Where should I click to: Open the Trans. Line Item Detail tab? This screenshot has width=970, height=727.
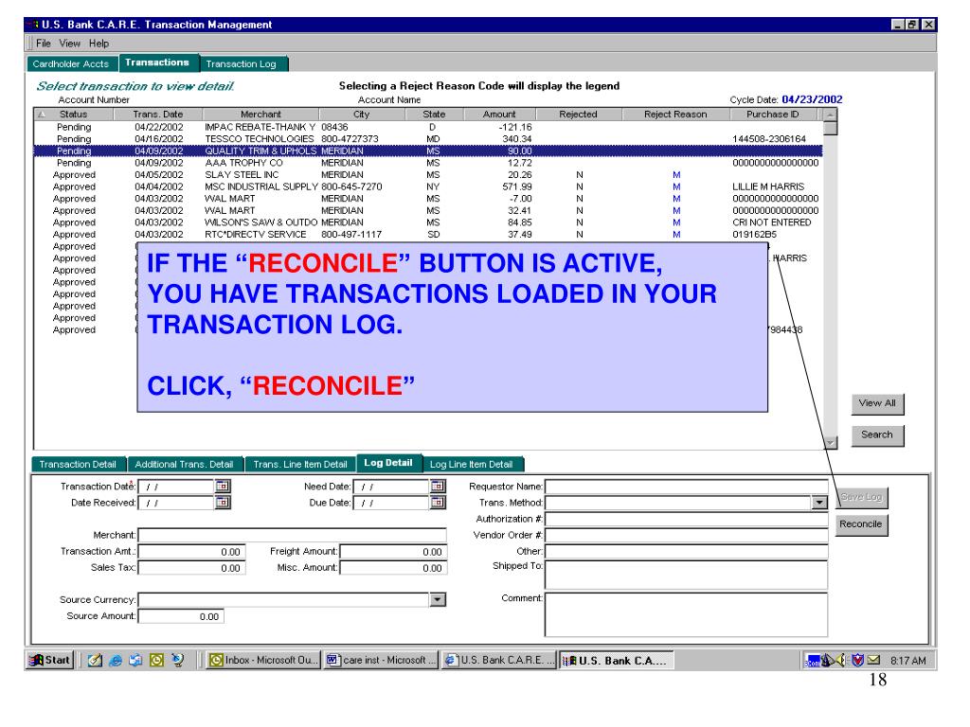[300, 464]
